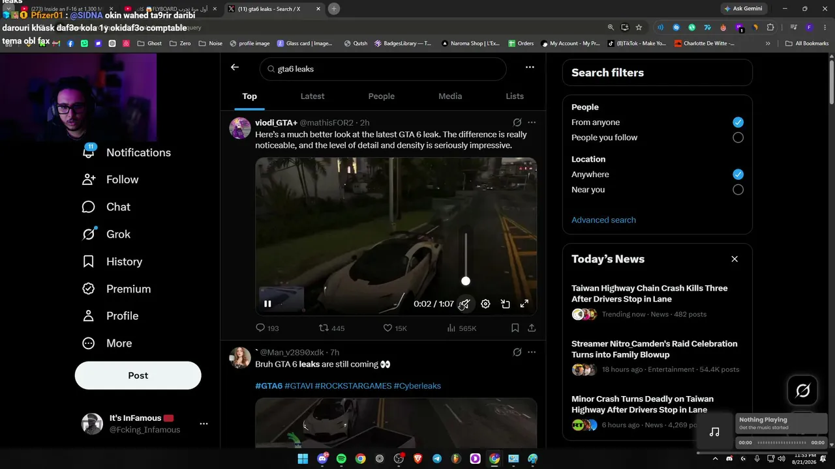
Task: Open the Windows Start menu
Action: [x=303, y=459]
